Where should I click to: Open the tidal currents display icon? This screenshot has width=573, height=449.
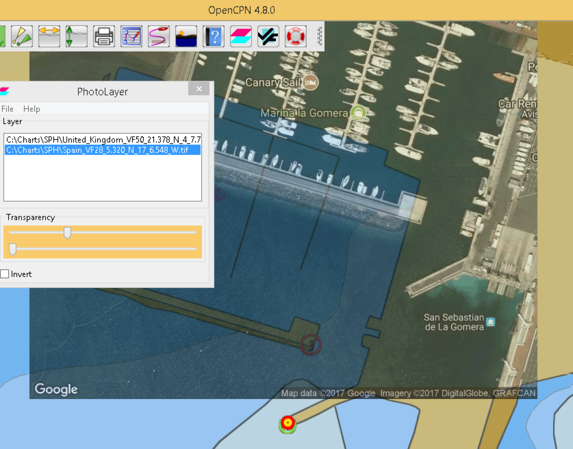pyautogui.click(x=49, y=37)
